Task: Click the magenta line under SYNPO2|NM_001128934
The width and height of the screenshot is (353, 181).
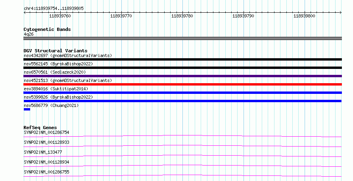Action: click(x=182, y=166)
